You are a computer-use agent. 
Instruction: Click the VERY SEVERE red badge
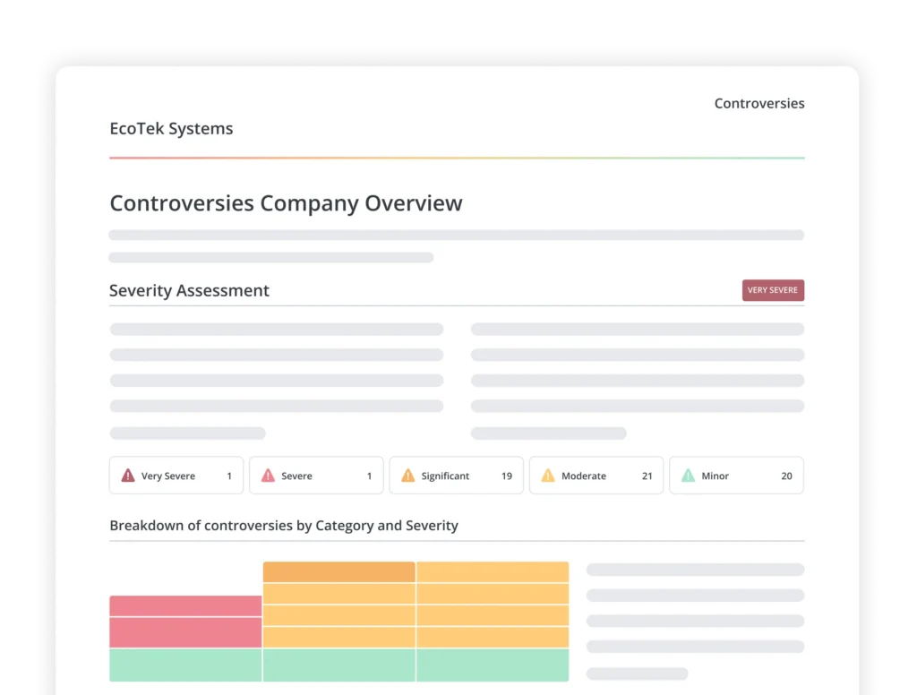click(773, 290)
